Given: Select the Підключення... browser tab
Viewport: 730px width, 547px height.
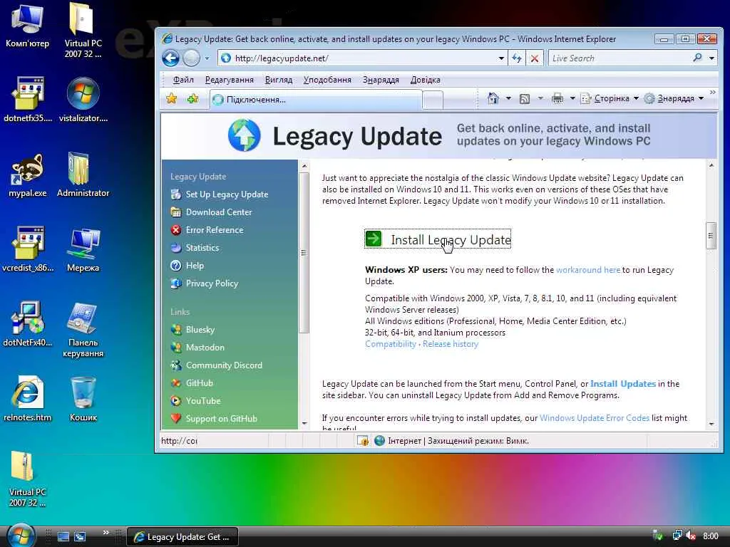Looking at the screenshot, I should (x=316, y=100).
